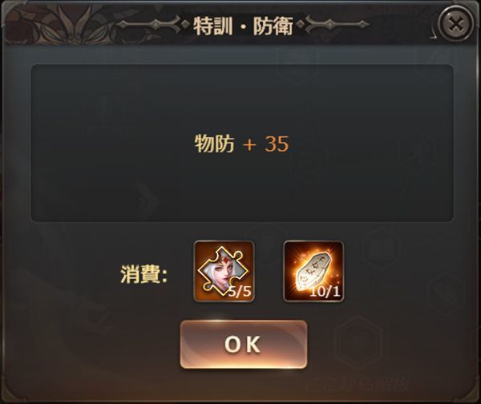Click the hero puzzle shard icon
This screenshot has width=481, height=404.
click(x=224, y=272)
